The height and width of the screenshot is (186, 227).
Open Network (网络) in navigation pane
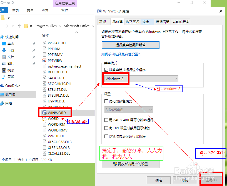click(x=9, y=103)
